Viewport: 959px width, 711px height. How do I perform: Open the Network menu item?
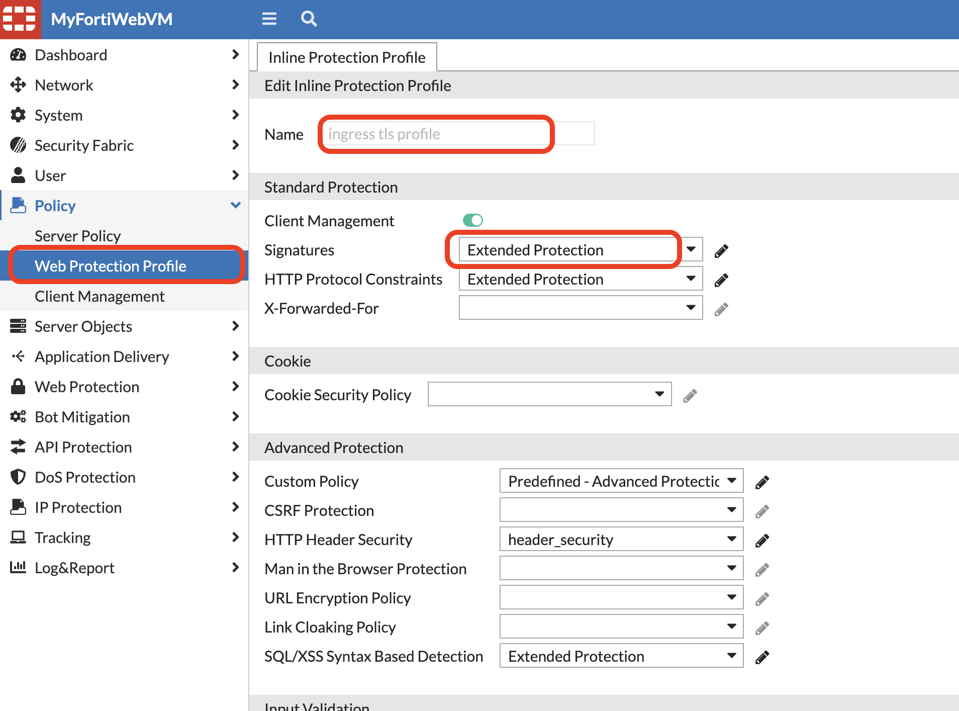[x=124, y=85]
